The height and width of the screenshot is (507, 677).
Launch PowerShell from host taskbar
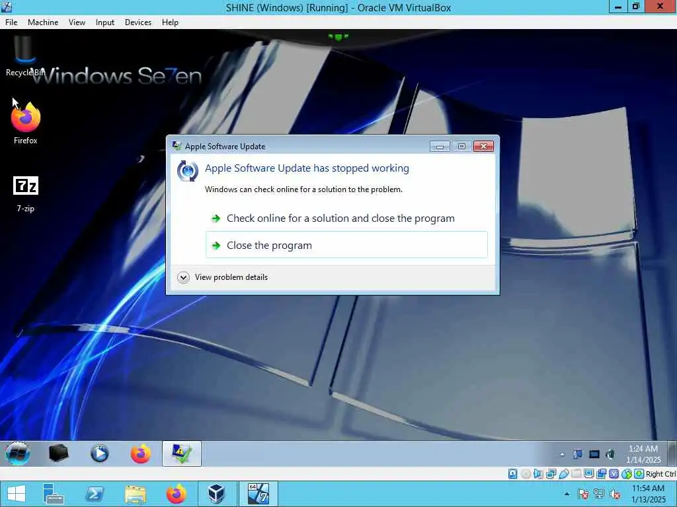point(94,494)
